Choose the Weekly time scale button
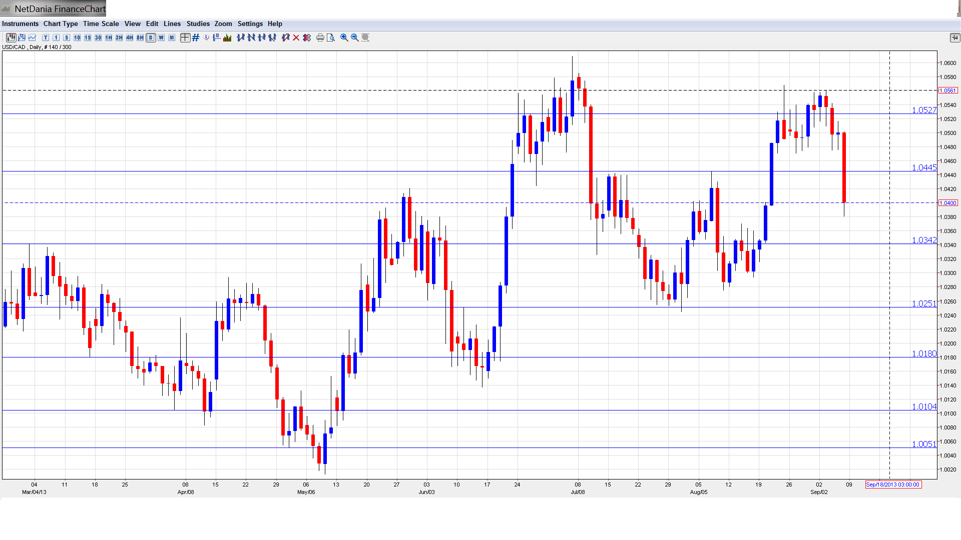This screenshot has height=540, width=961. [161, 37]
